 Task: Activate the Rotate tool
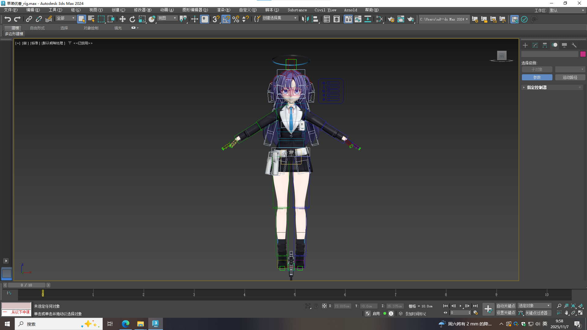(132, 19)
